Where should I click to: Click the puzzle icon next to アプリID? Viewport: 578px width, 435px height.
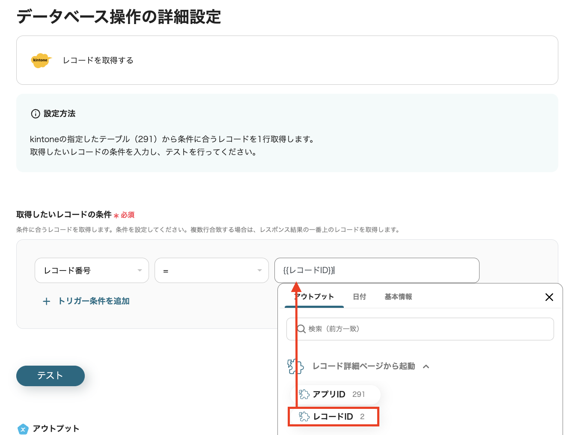point(304,394)
